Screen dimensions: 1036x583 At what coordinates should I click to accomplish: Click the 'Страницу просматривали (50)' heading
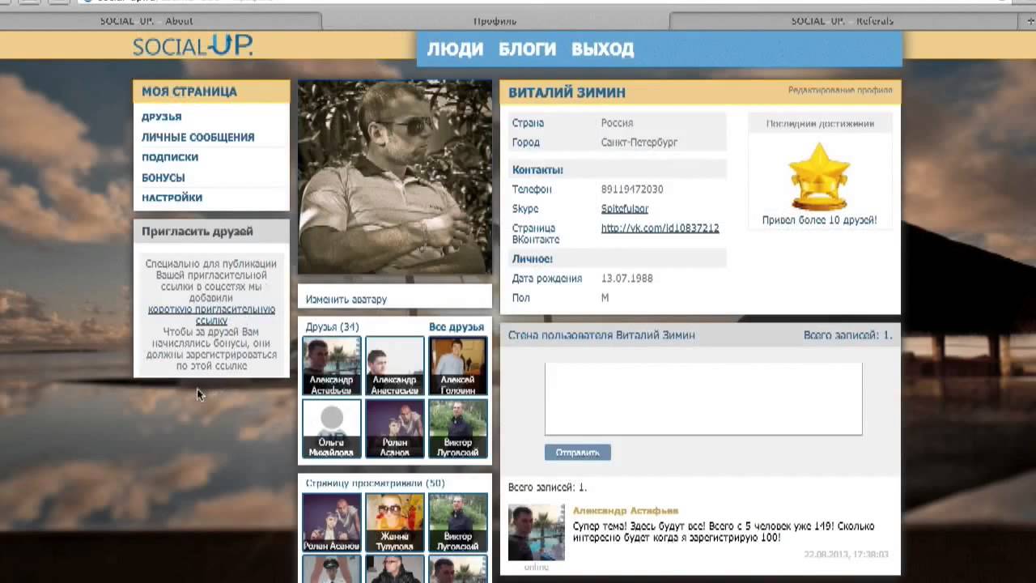click(x=376, y=483)
